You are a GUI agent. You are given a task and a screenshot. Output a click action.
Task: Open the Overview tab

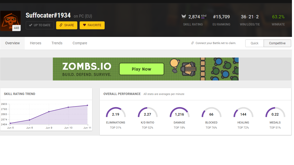click(x=12, y=43)
